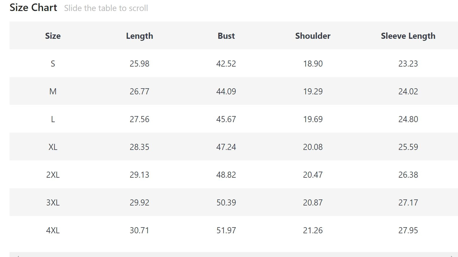Click the Shoulder column header
The image size is (458, 257).
(x=313, y=36)
